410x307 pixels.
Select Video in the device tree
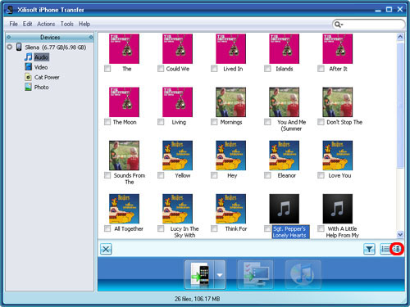tap(41, 67)
